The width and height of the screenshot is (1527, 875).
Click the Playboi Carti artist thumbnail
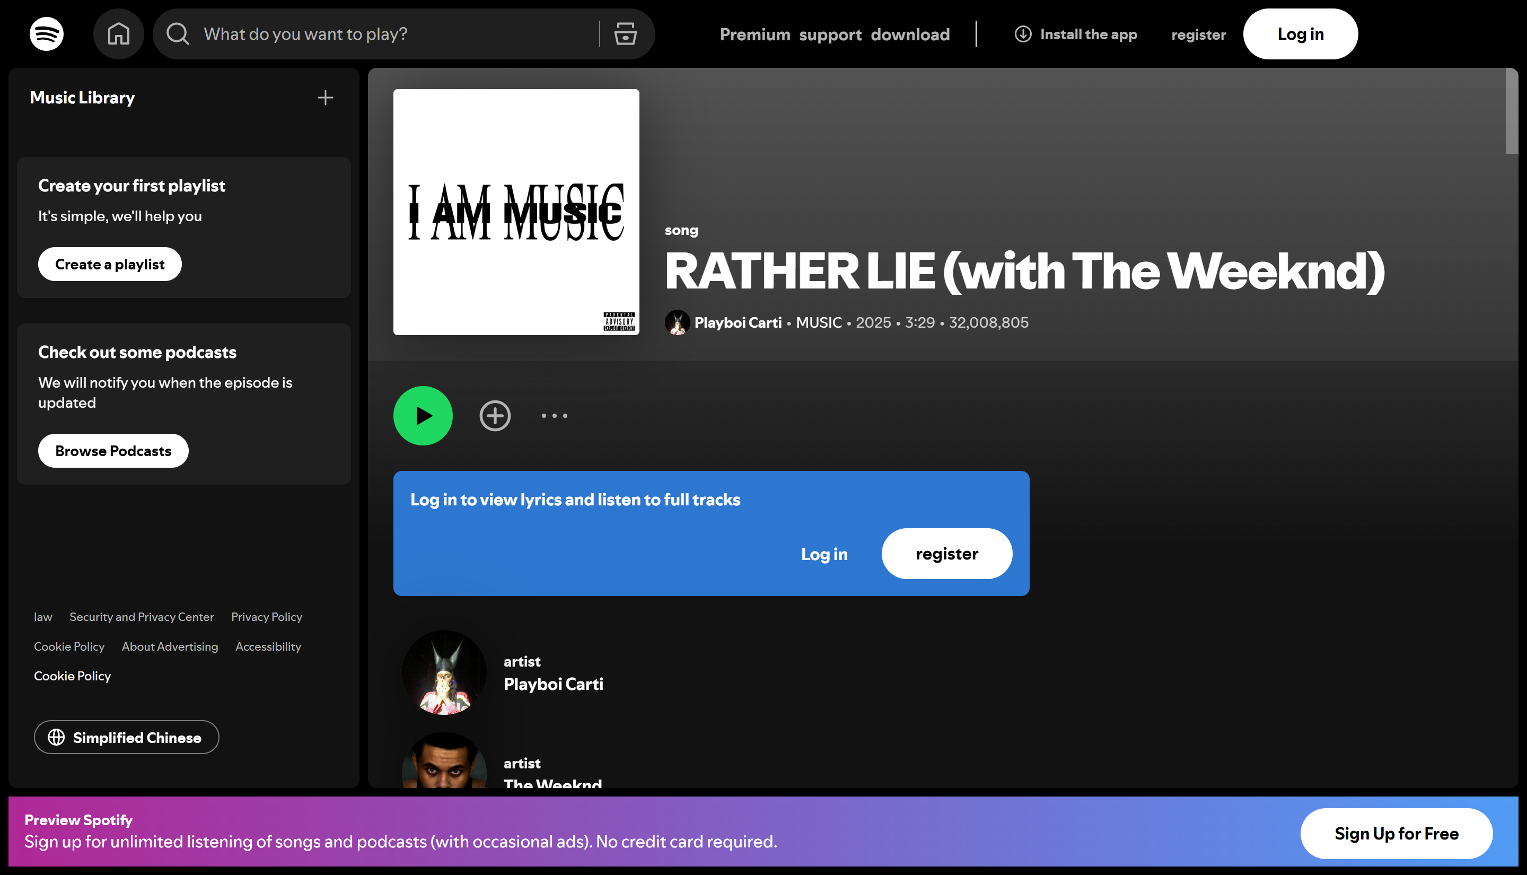pos(444,673)
